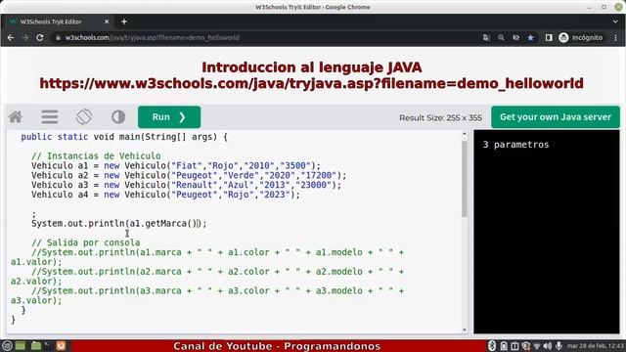Viewport: 626px width, 352px height.
Task: Open the Chrome side panel
Action: click(x=549, y=37)
